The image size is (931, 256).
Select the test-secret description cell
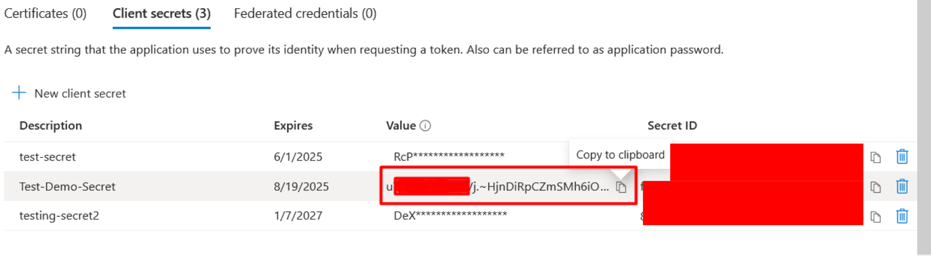pyautogui.click(x=47, y=157)
